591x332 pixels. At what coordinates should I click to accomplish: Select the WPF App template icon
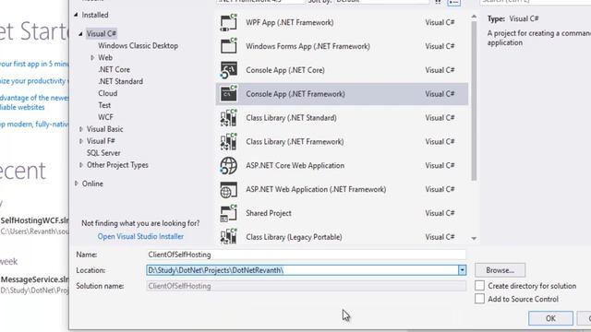point(228,22)
